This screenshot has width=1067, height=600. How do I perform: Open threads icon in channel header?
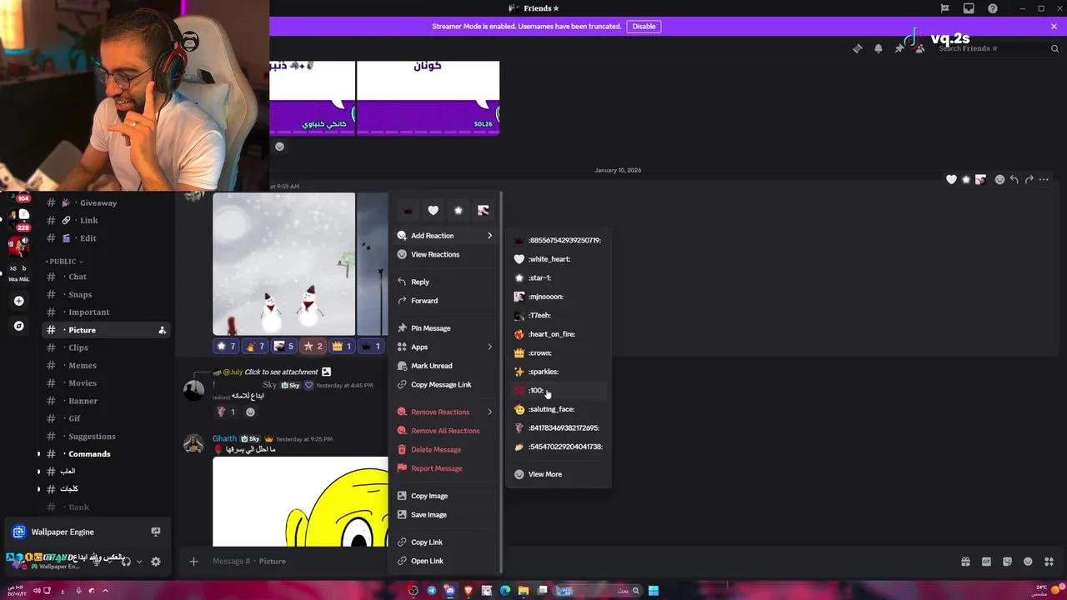(x=858, y=48)
